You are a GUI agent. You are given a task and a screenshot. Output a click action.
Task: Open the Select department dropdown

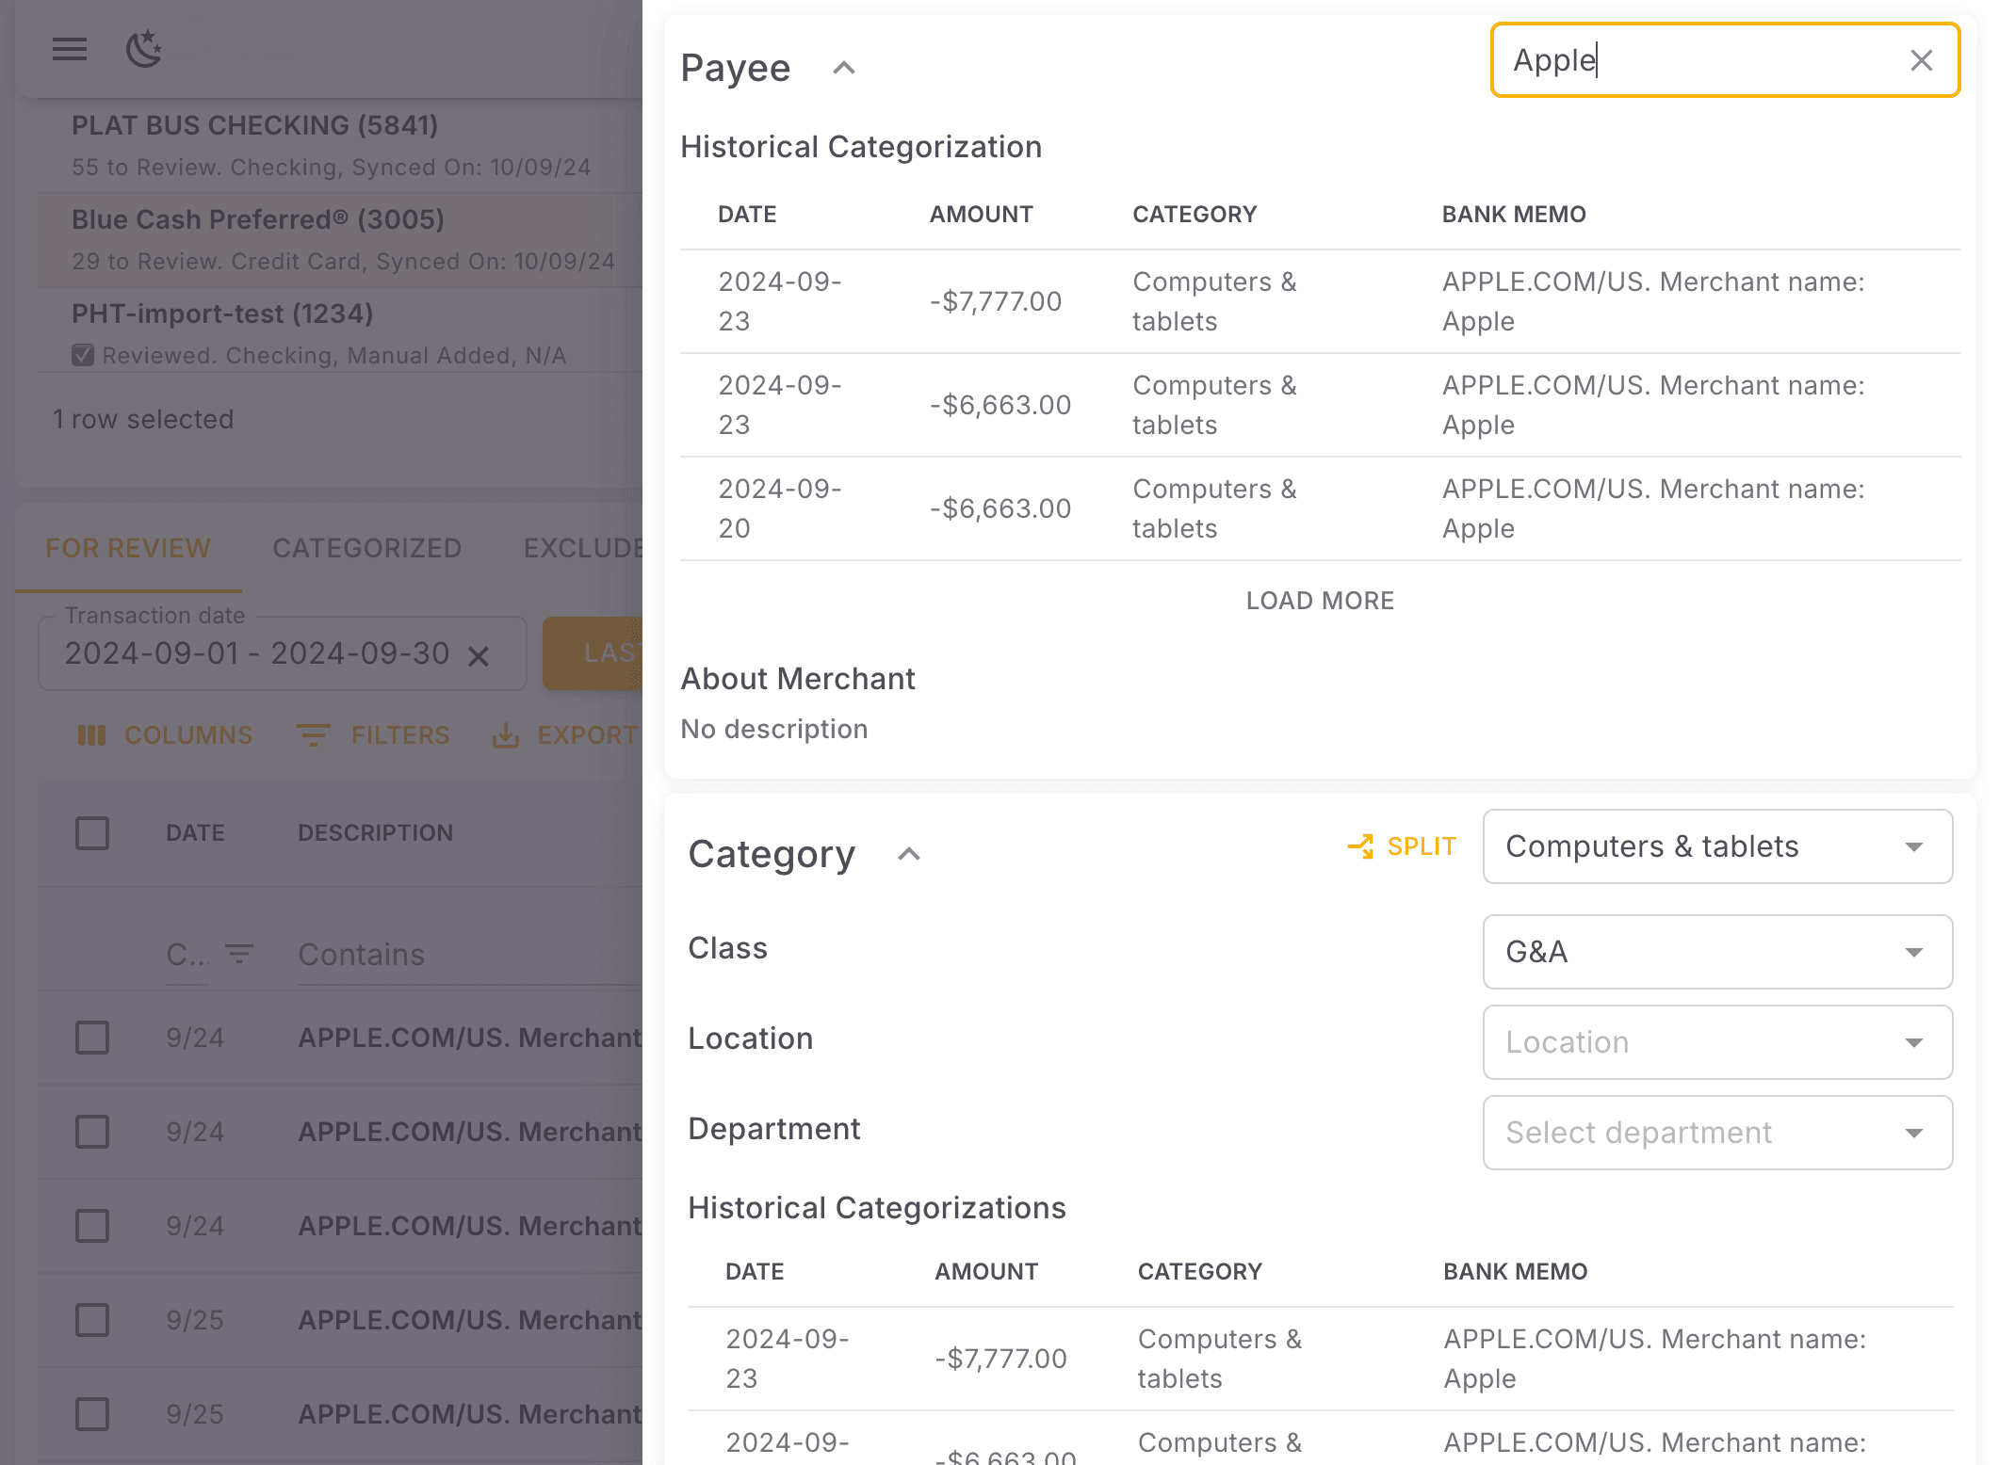pyautogui.click(x=1716, y=1133)
